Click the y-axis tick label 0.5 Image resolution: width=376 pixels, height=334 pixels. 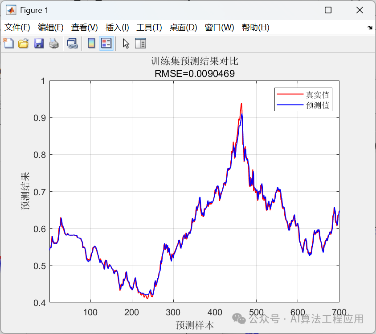point(40,266)
